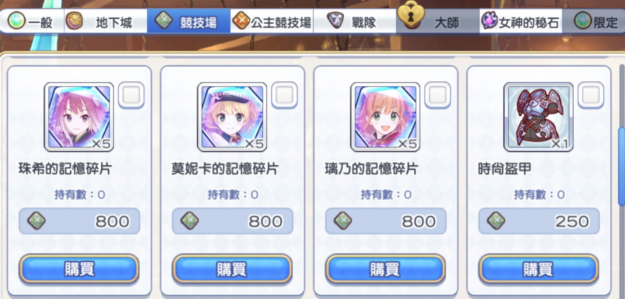Switch to the 地下城 shop tab
The image size is (625, 299).
105,21
